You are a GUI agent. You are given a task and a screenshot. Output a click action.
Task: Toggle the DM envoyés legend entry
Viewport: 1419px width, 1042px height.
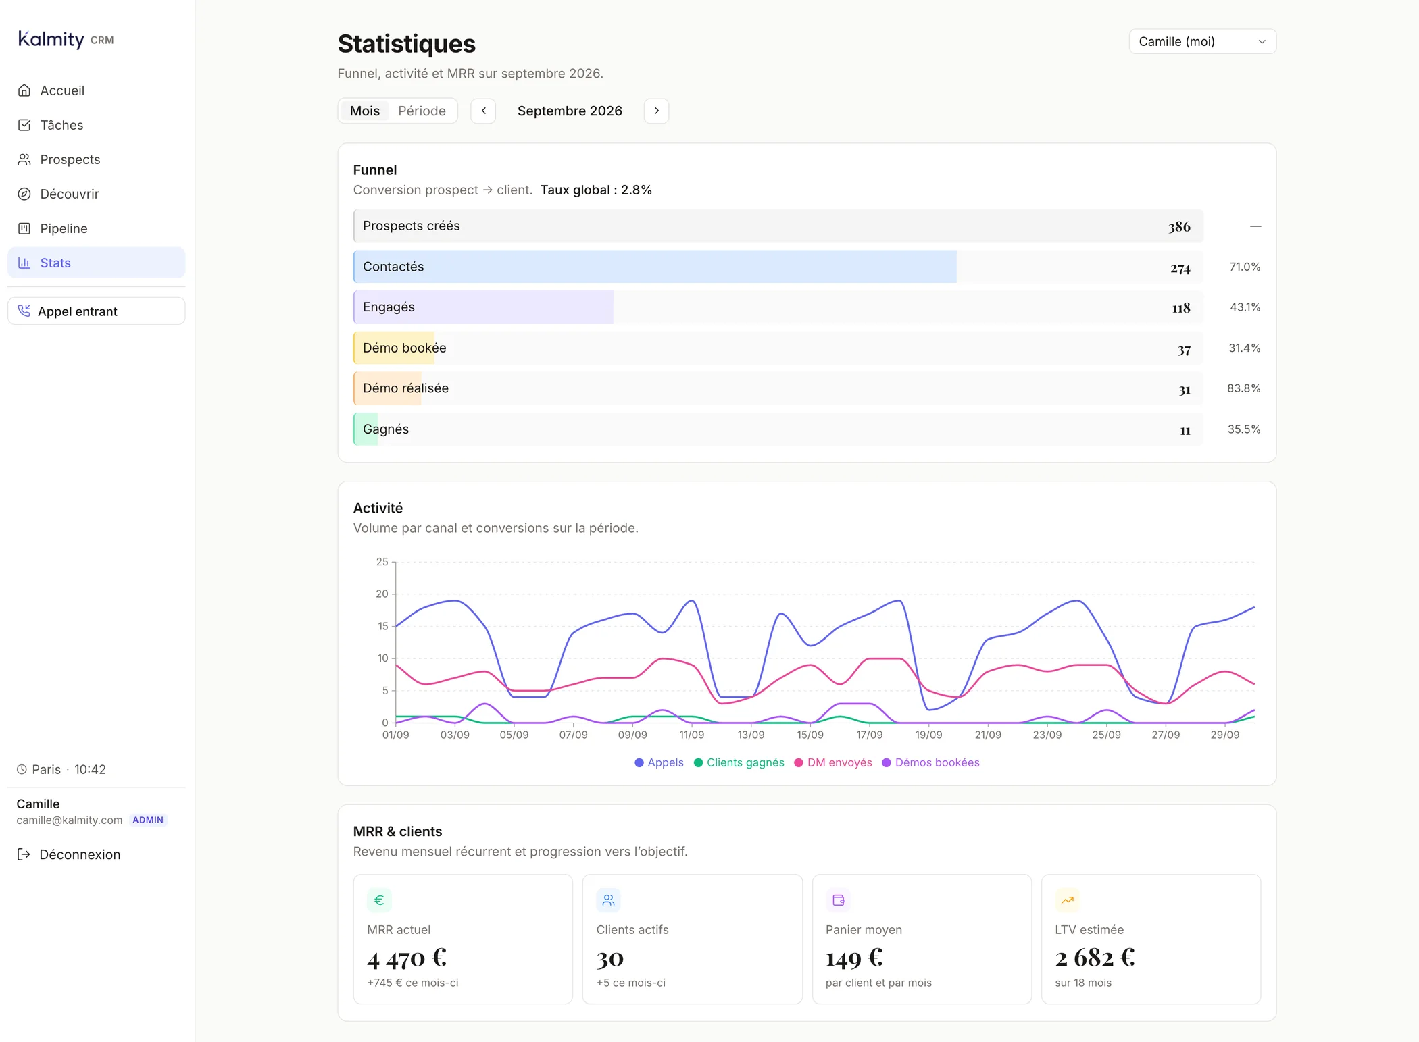pyautogui.click(x=833, y=762)
